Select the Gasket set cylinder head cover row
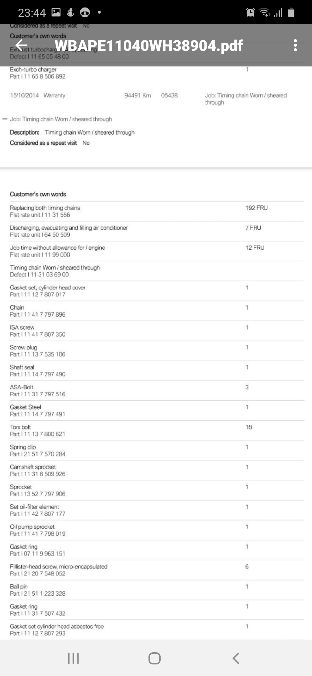 [x=156, y=291]
